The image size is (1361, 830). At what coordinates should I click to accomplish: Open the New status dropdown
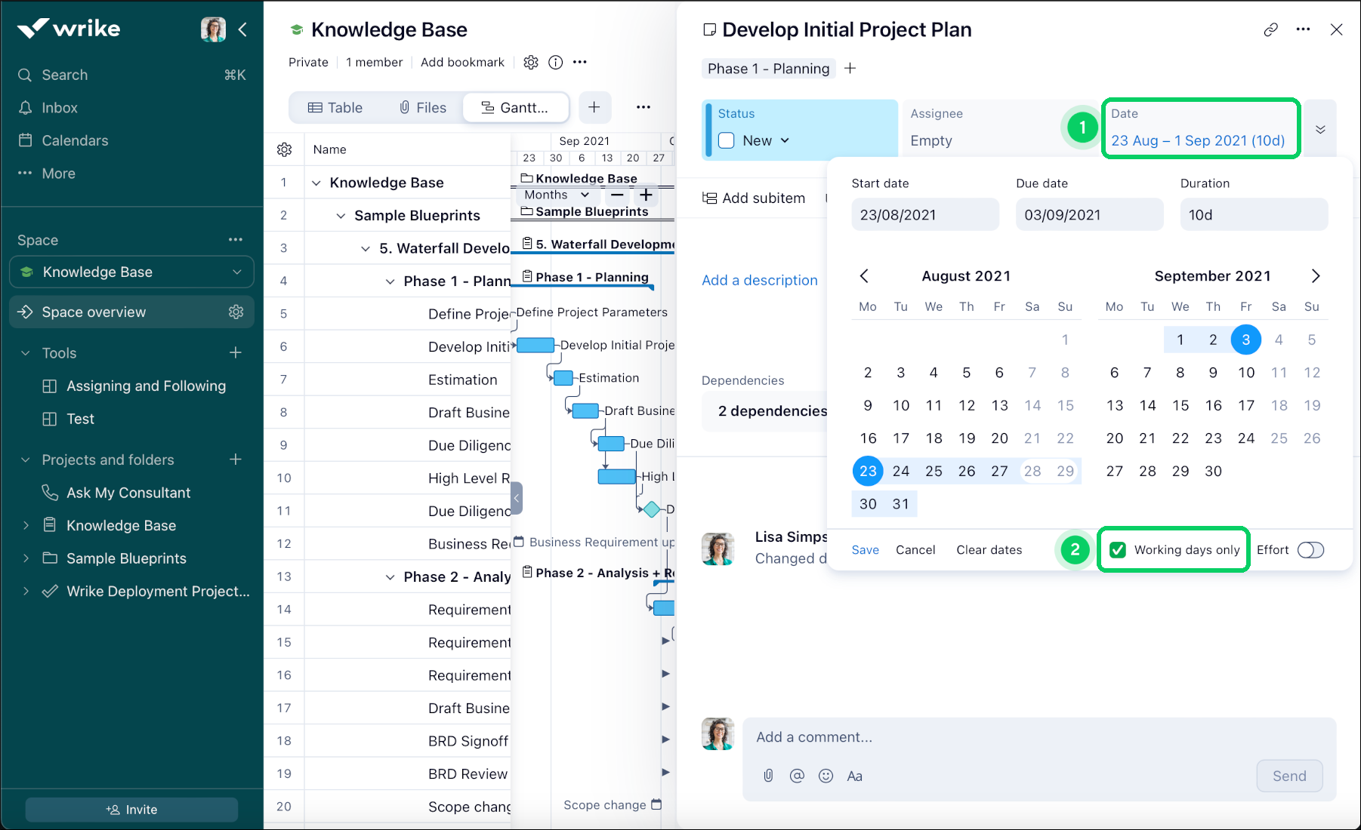point(767,140)
